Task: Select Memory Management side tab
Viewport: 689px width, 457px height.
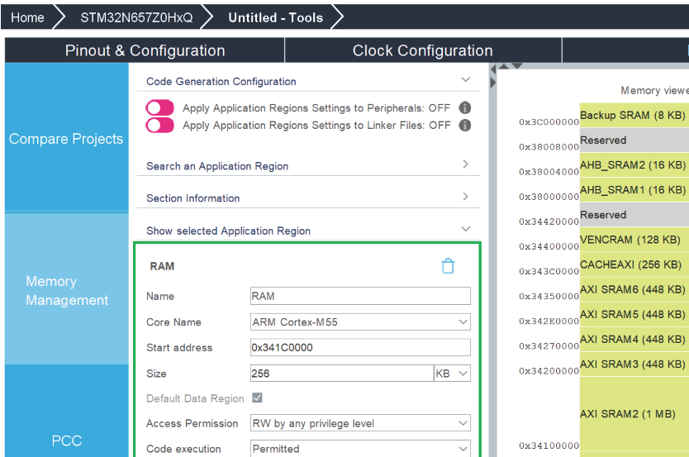Action: (67, 290)
